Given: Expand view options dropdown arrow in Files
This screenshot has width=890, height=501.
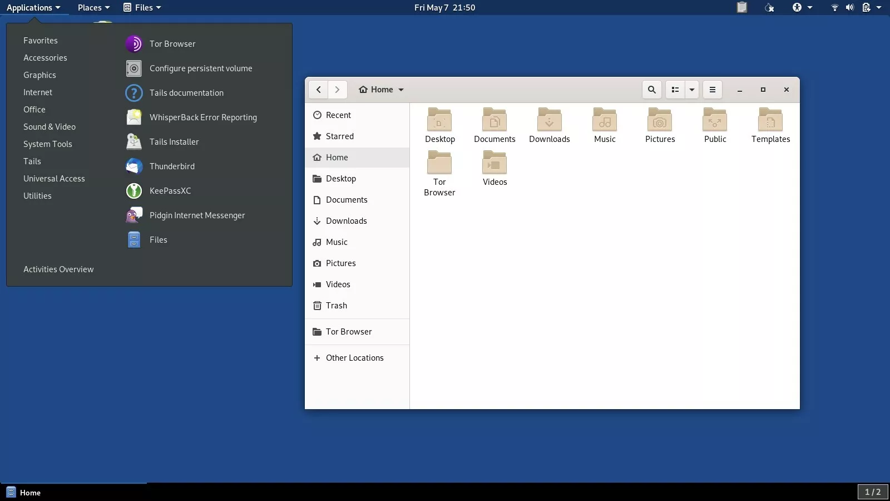Looking at the screenshot, I should (692, 90).
